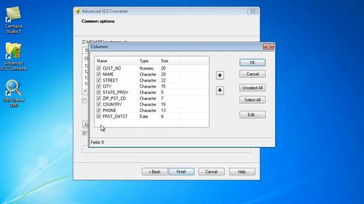Viewport: 364px width, 204px height.
Task: Move selected column down with arrow
Action: 220,91
